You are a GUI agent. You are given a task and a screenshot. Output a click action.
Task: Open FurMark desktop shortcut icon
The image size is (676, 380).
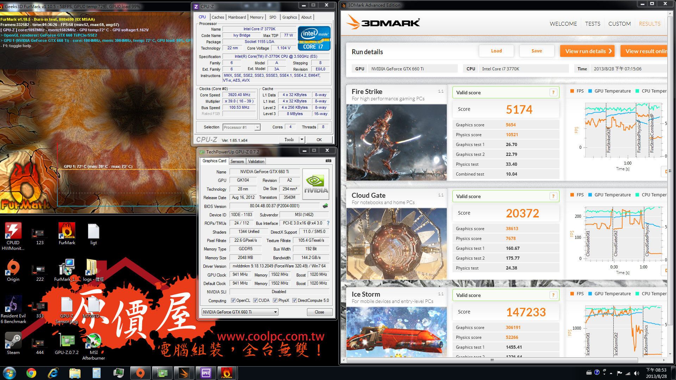pyautogui.click(x=67, y=232)
